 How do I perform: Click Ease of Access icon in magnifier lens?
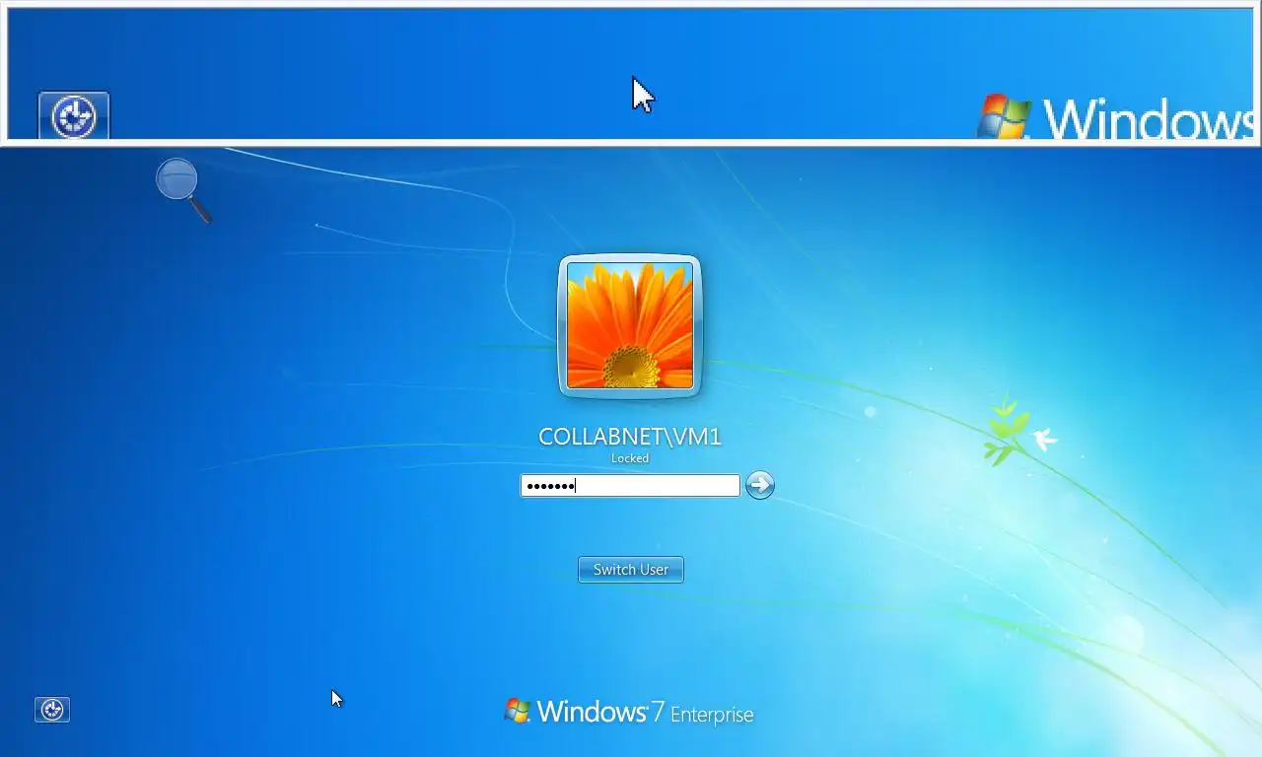(74, 116)
